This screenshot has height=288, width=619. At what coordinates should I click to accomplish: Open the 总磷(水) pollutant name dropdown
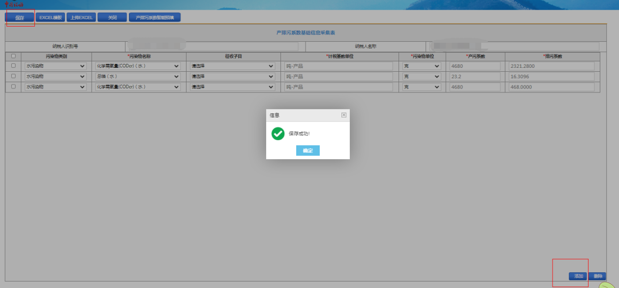coord(138,77)
